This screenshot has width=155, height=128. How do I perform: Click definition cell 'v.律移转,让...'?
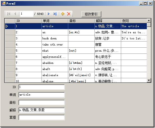[108, 75]
